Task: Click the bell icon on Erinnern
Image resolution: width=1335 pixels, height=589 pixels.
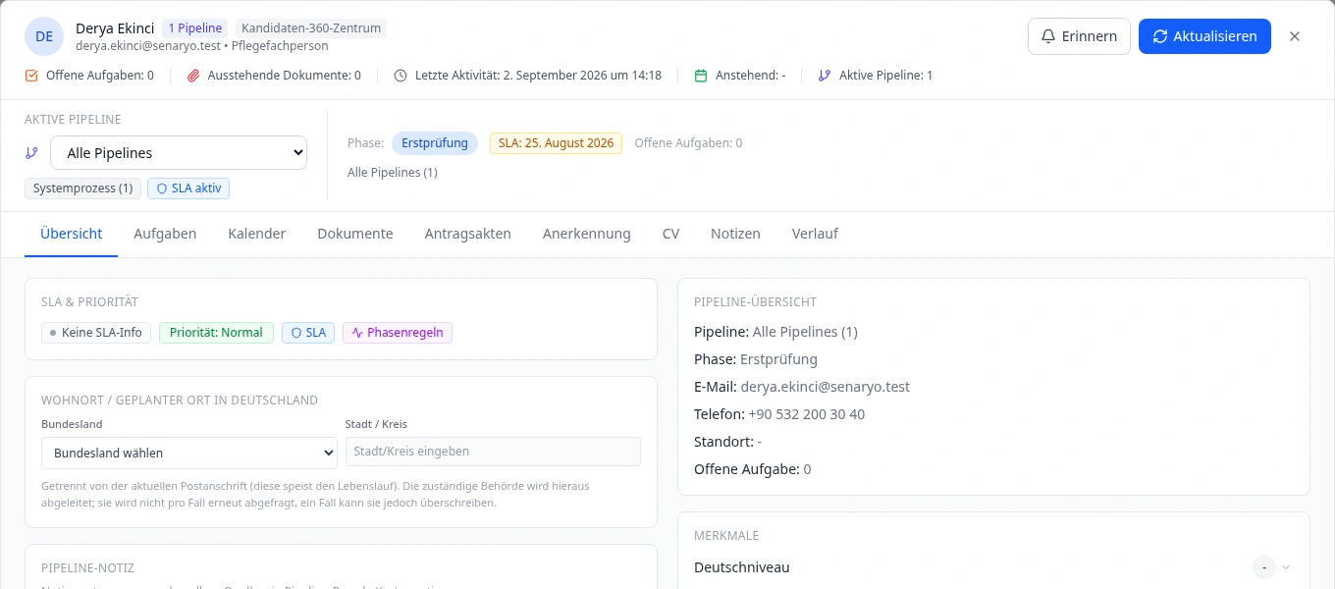Action: [x=1048, y=36]
